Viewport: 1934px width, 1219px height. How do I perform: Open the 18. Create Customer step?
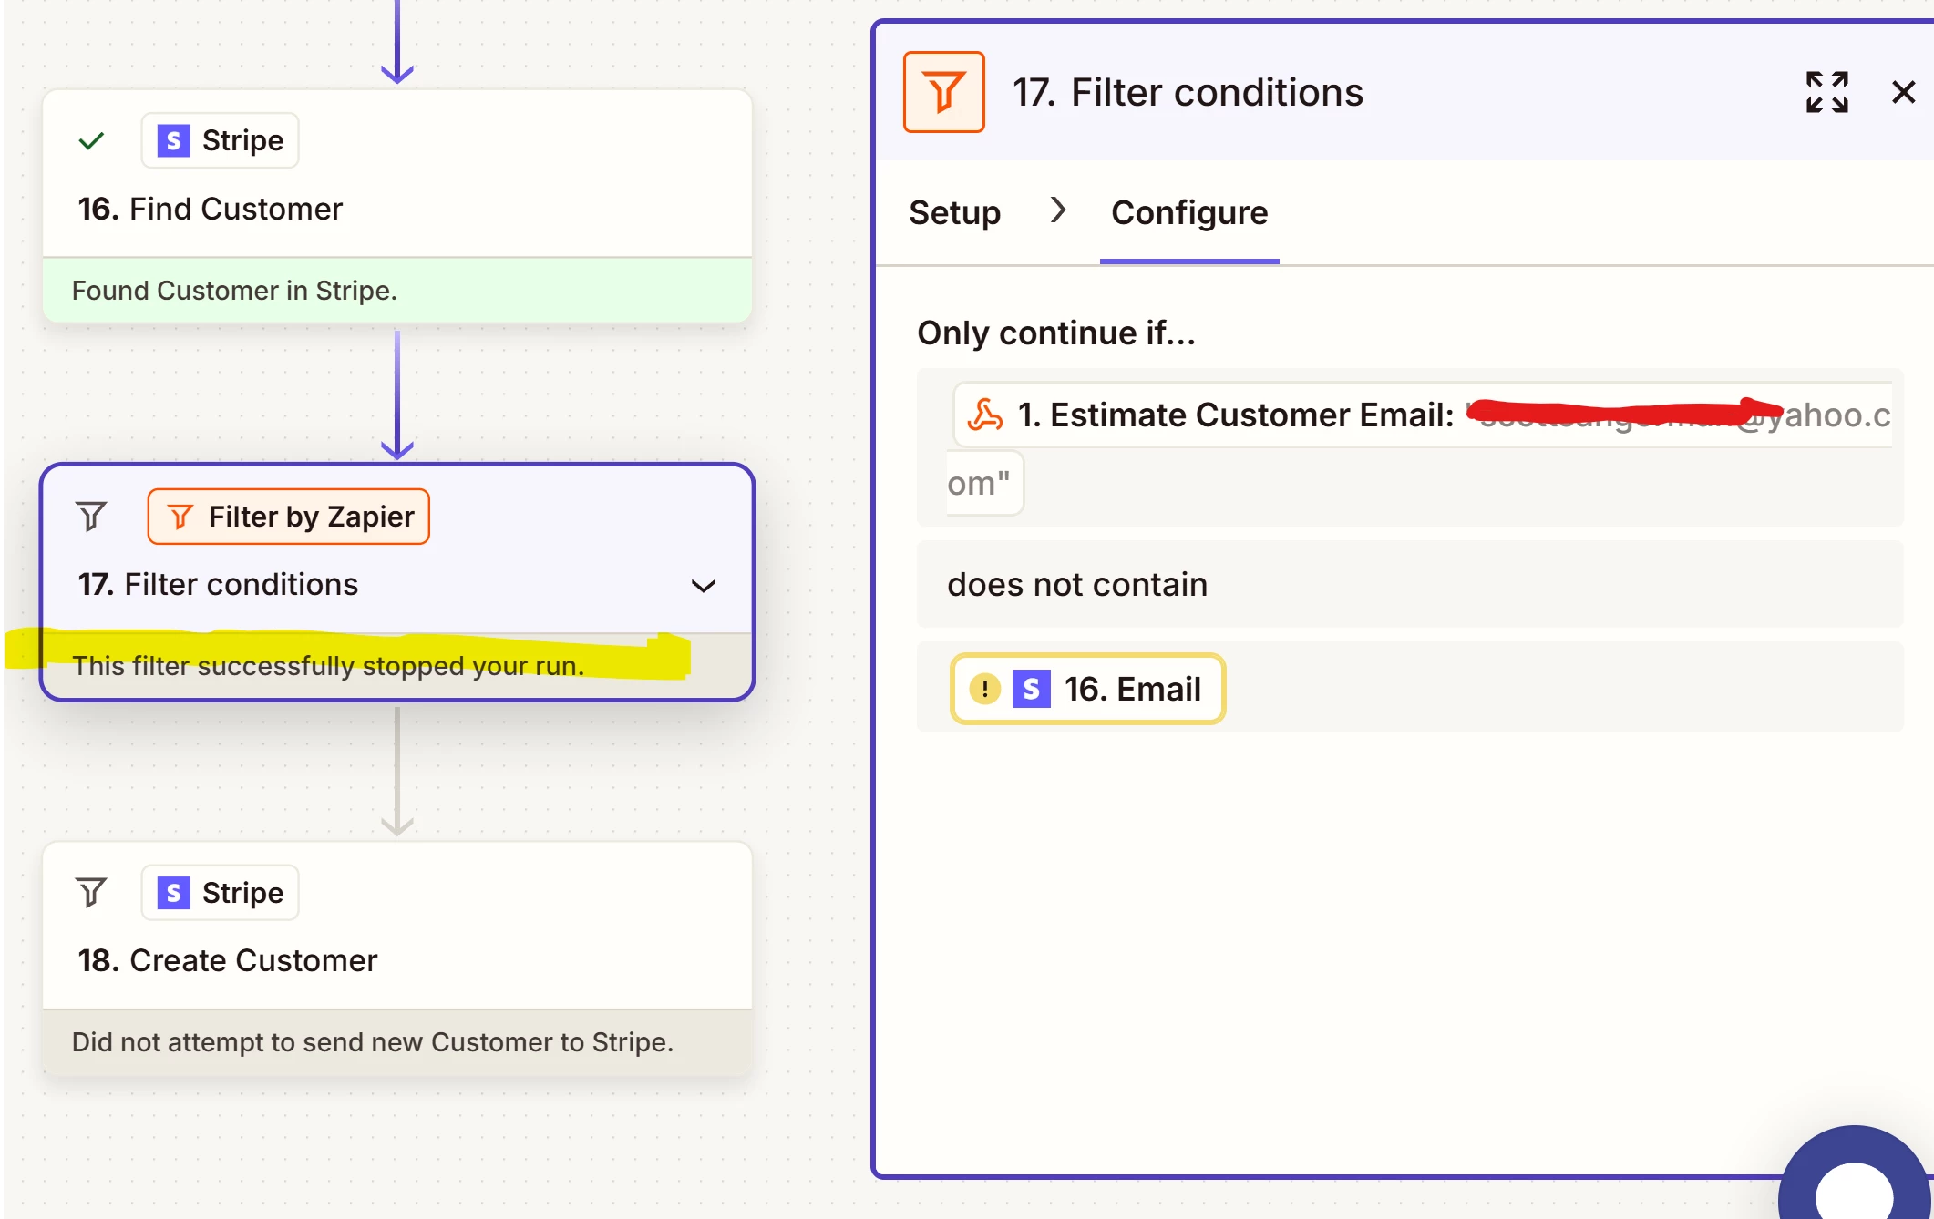tap(396, 960)
